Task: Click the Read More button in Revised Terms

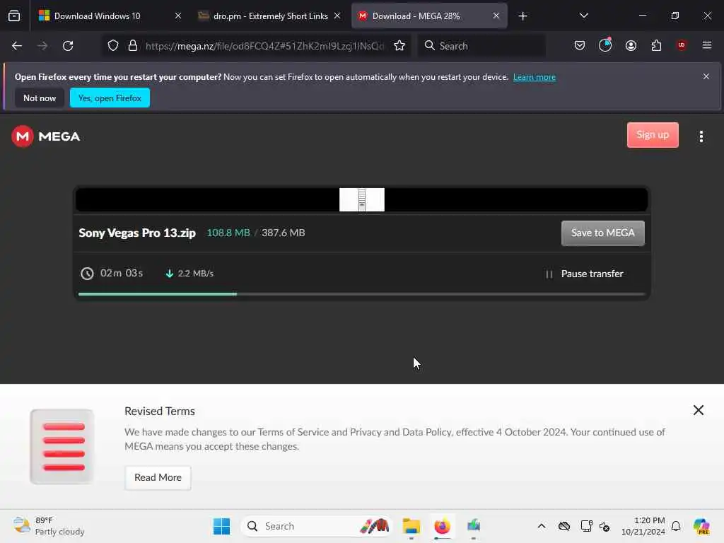Action: (x=158, y=477)
